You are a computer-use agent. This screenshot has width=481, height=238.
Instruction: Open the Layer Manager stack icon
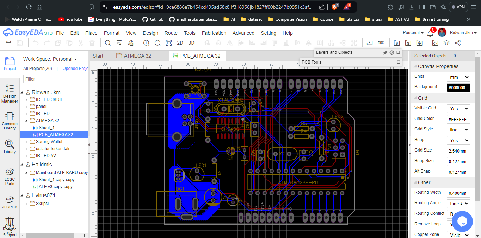(x=446, y=43)
